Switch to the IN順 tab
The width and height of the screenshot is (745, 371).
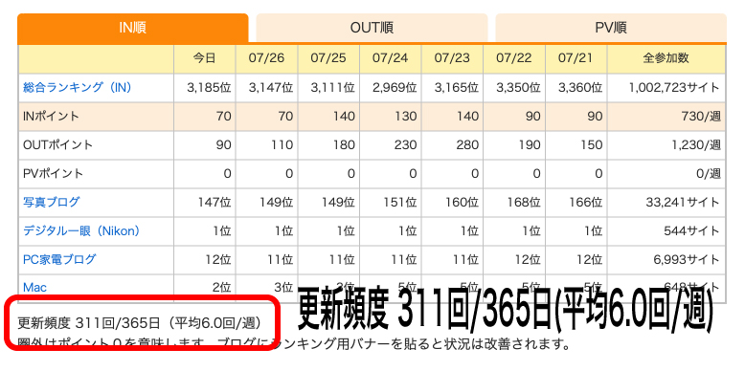(x=132, y=28)
